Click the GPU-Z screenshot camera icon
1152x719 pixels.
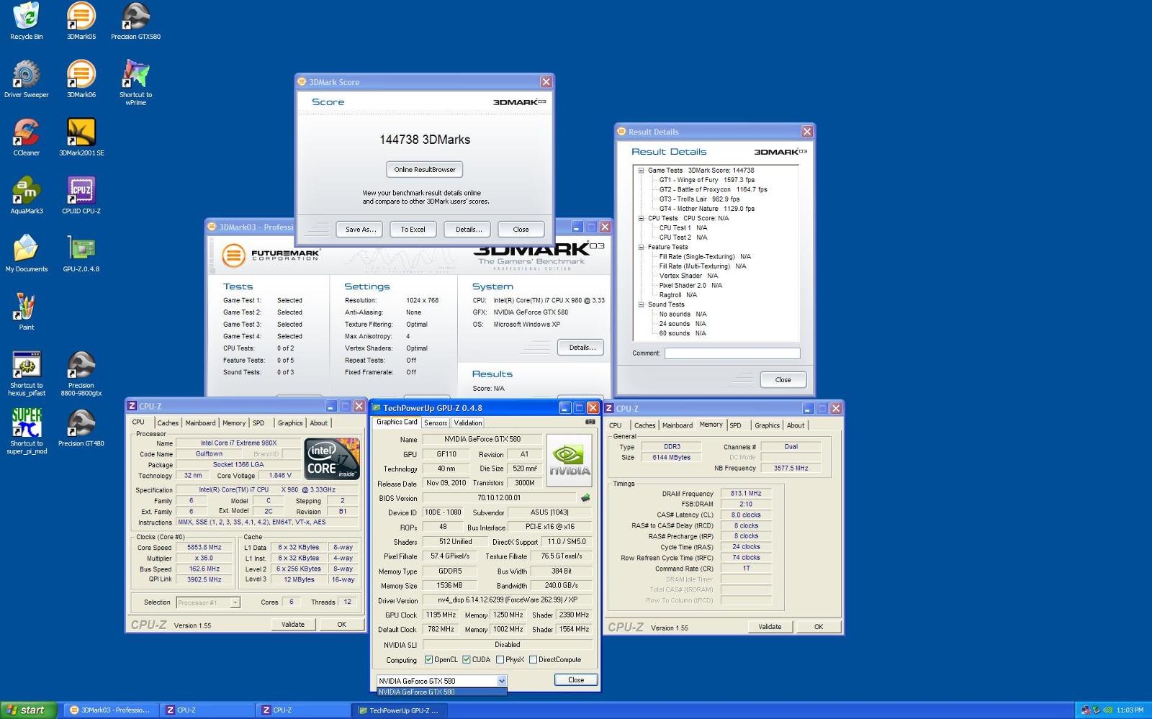point(590,422)
